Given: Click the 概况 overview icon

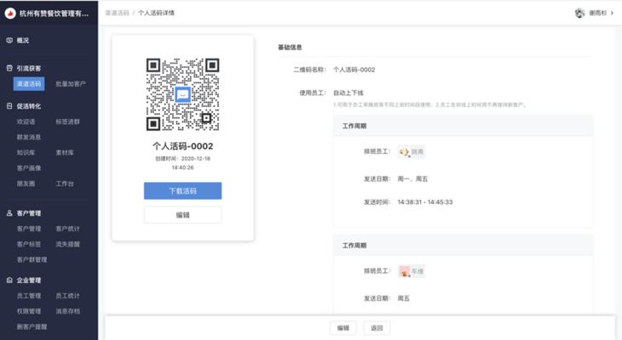Looking at the screenshot, I should (x=9, y=40).
